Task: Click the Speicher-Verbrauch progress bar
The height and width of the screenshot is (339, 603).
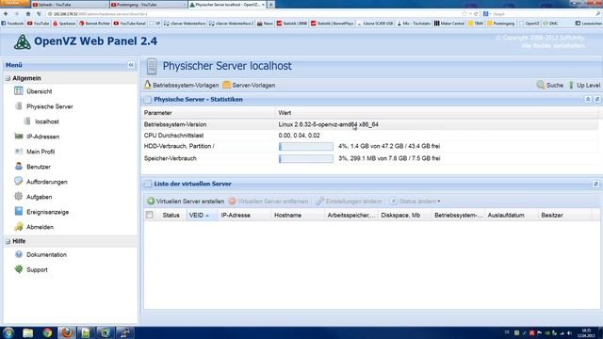Action: pyautogui.click(x=306, y=158)
